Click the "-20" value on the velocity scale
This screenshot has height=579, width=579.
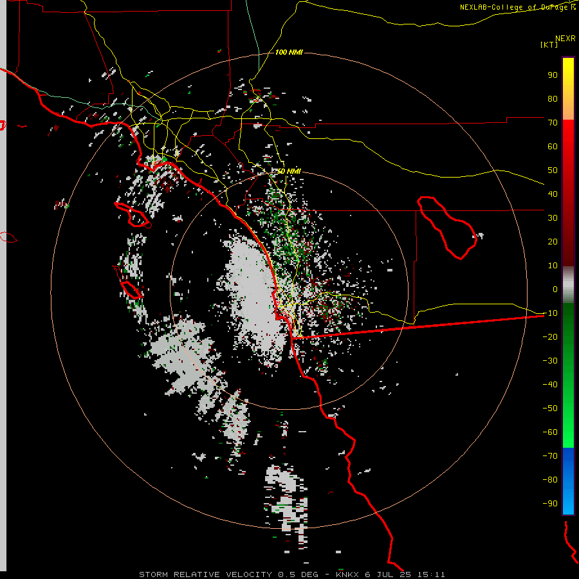point(550,337)
